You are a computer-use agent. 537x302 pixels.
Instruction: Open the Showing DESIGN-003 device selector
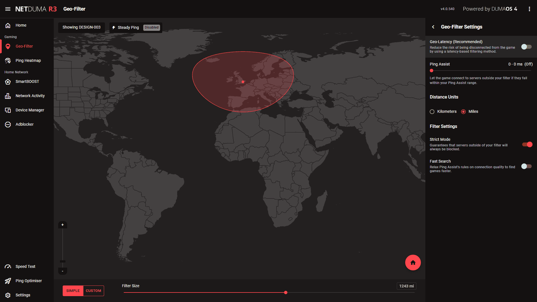(81, 27)
